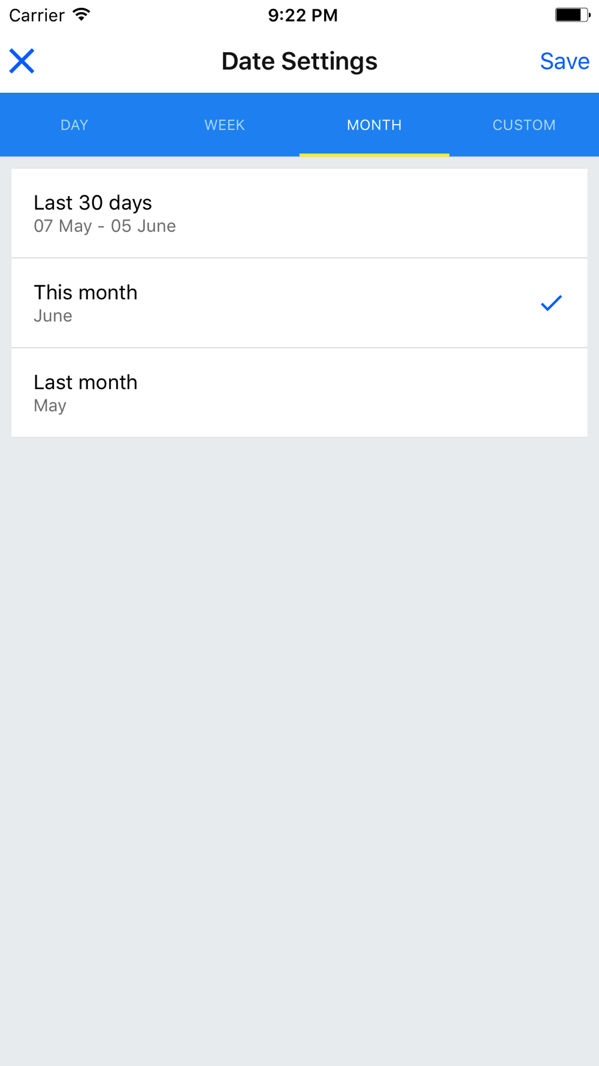Tap the Wi-Fi icon in status bar
This screenshot has height=1066, width=599.
pos(81,15)
